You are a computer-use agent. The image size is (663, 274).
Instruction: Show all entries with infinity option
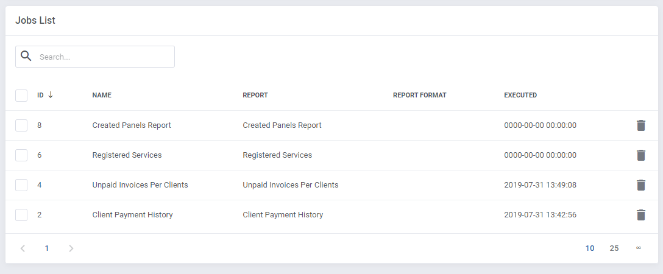tap(639, 248)
